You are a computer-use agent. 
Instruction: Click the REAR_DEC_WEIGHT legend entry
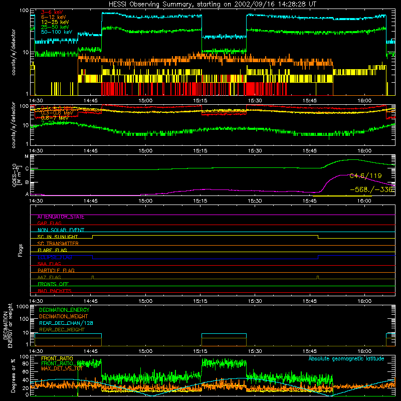click(62, 330)
